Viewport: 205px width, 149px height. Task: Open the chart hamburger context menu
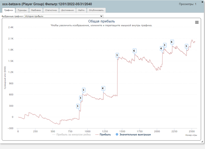[x=197, y=22]
